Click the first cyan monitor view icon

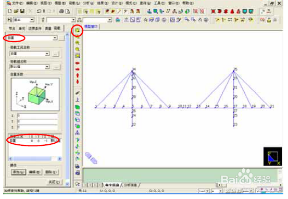[245, 11]
